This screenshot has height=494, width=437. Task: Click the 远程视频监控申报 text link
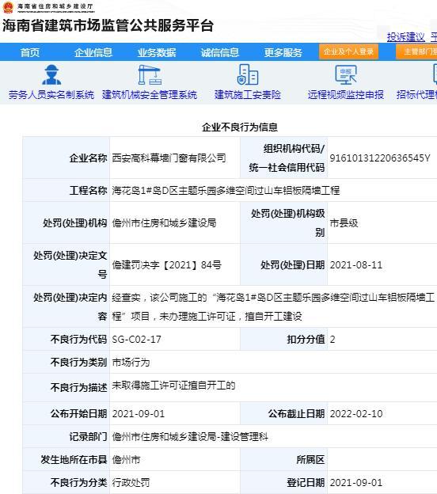tap(346, 94)
